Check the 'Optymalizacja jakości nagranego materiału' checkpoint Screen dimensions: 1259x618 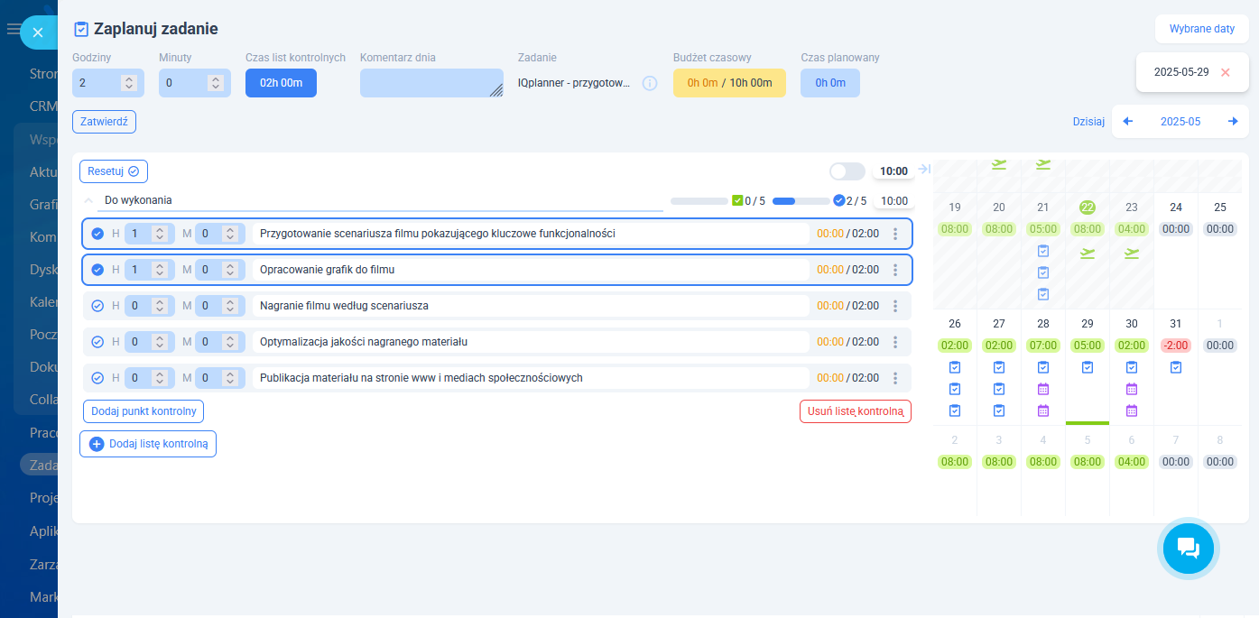(97, 342)
